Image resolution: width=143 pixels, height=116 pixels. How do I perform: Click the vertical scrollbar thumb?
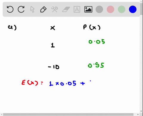point(142,9)
